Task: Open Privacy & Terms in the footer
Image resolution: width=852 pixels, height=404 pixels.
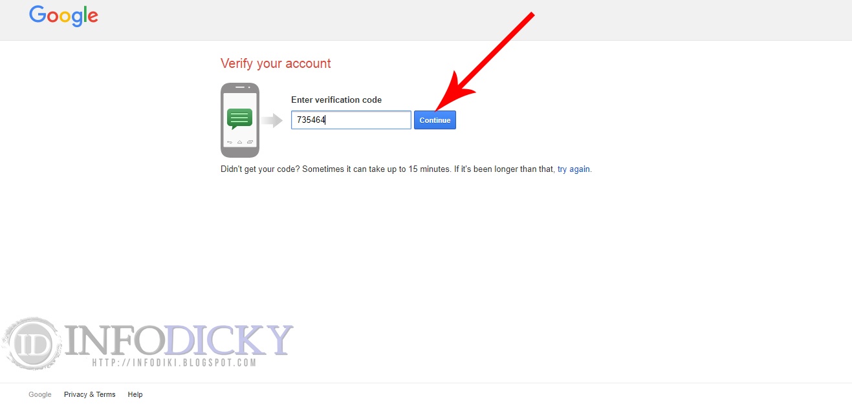Action: [x=90, y=394]
